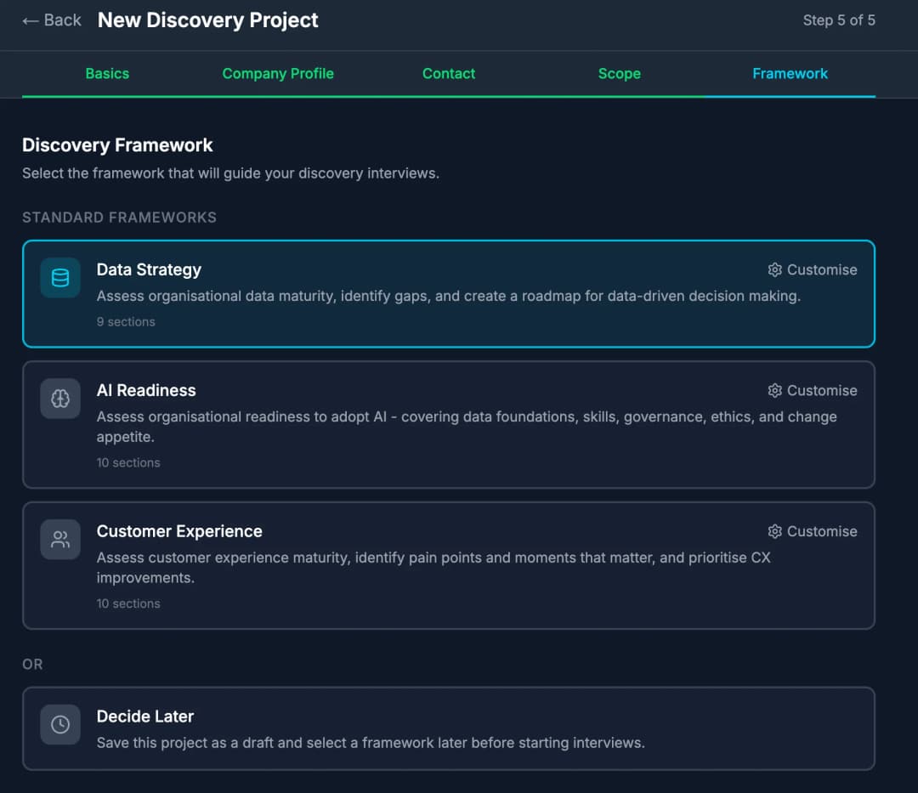918x793 pixels.
Task: Click the brain icon on AI Readiness card
Action: pyautogui.click(x=59, y=399)
